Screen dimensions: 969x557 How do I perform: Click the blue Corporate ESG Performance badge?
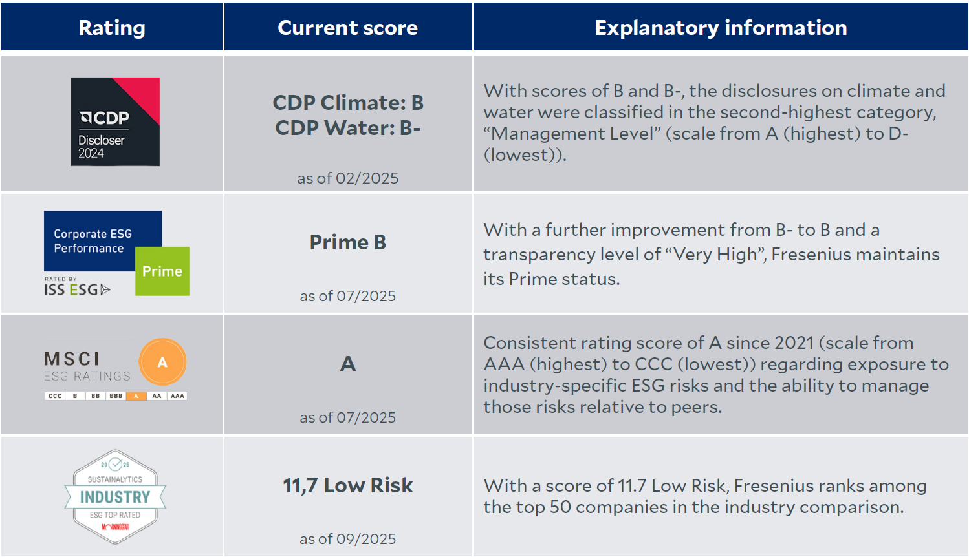(94, 240)
